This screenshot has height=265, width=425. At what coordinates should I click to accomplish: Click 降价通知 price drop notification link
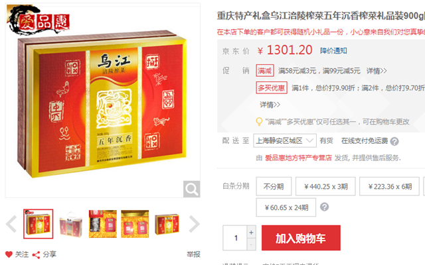click(333, 51)
